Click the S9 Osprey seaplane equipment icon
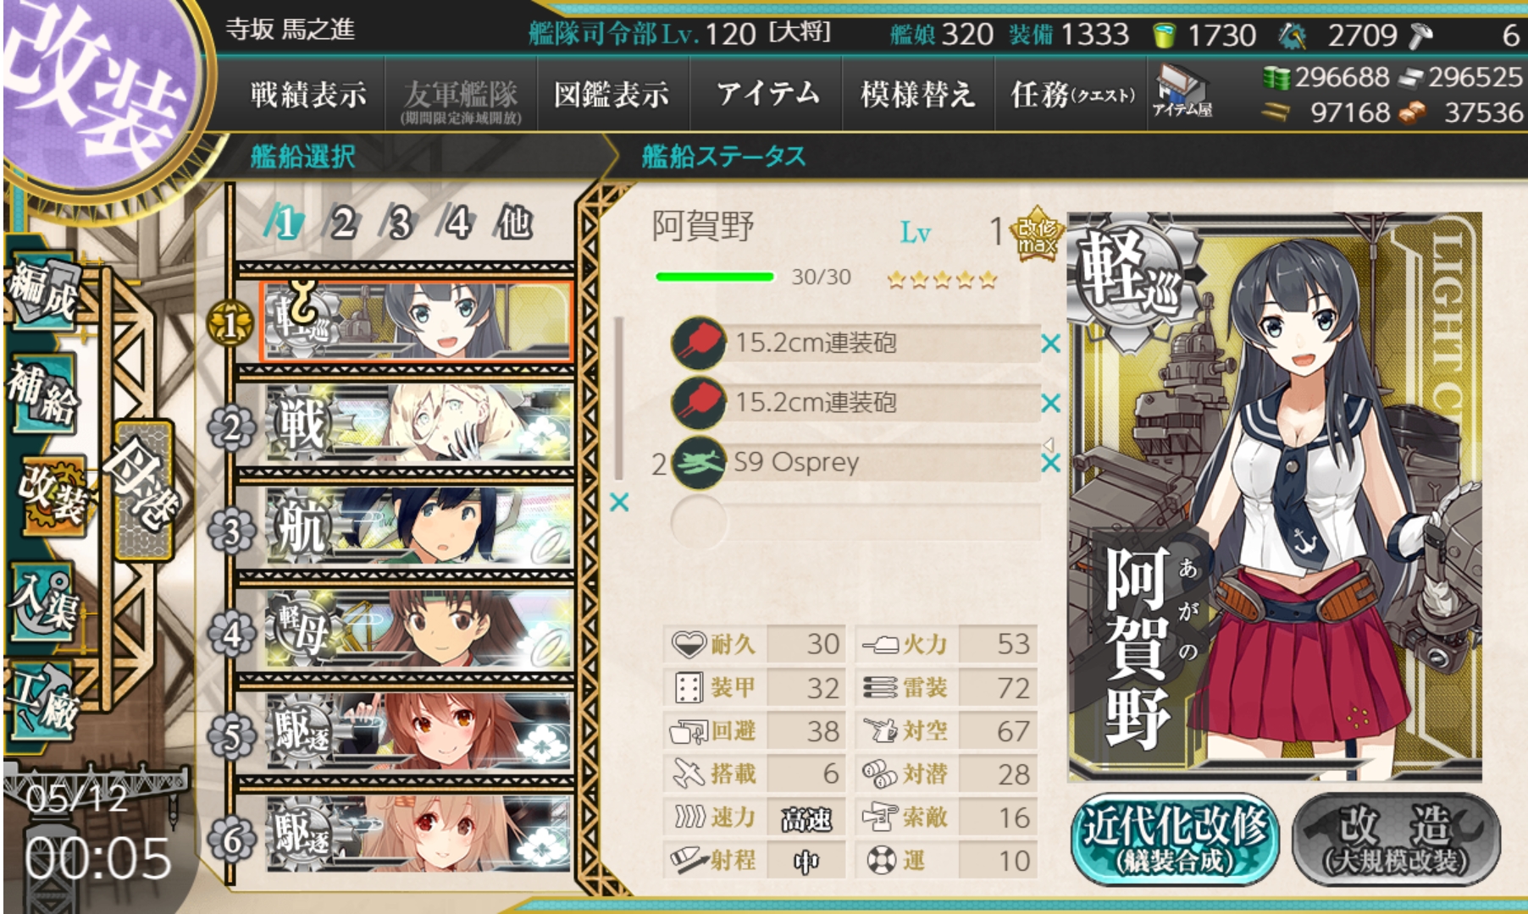 click(699, 462)
